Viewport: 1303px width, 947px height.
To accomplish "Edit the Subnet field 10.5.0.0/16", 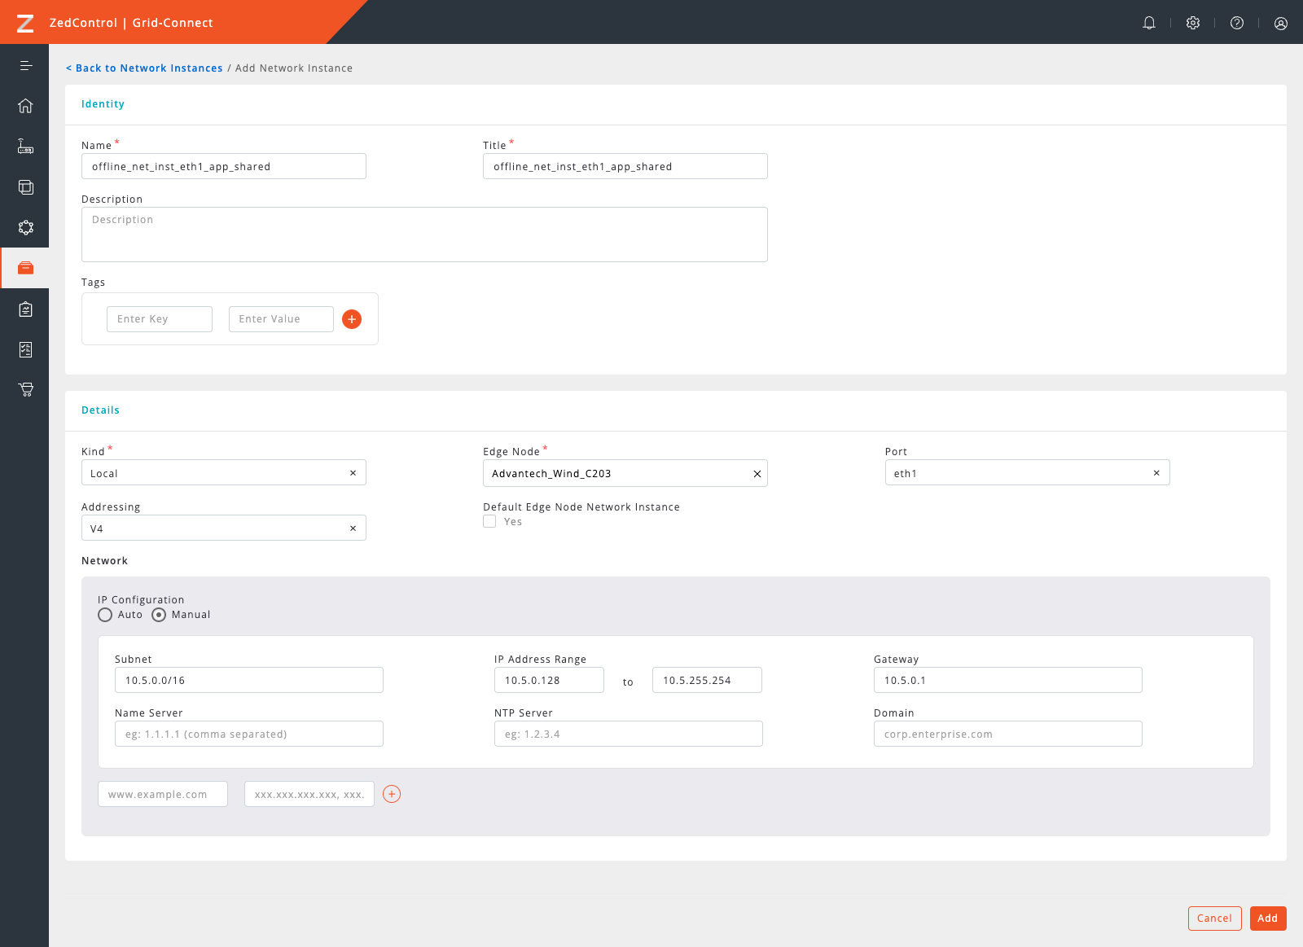I will [x=249, y=680].
